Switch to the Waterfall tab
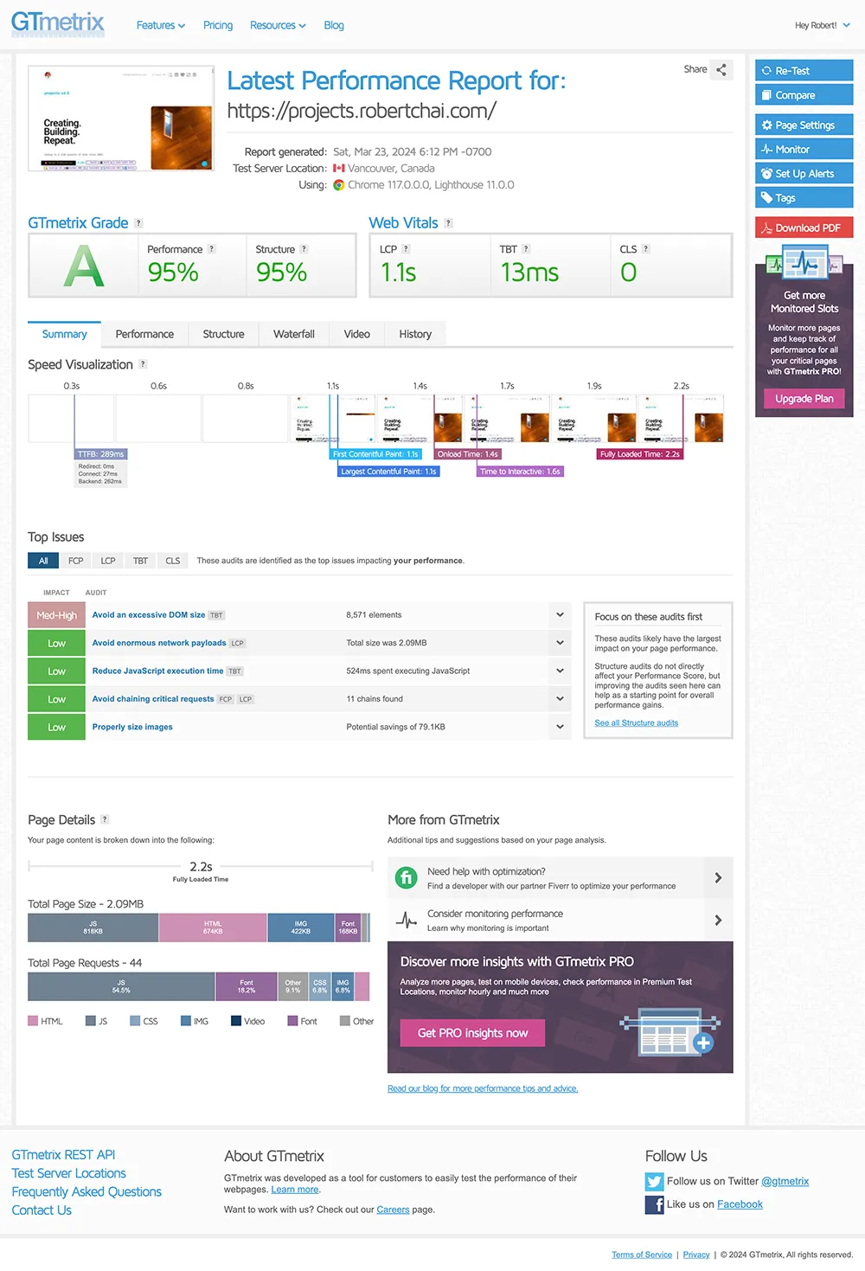Image resolution: width=865 pixels, height=1271 pixels. click(x=293, y=334)
